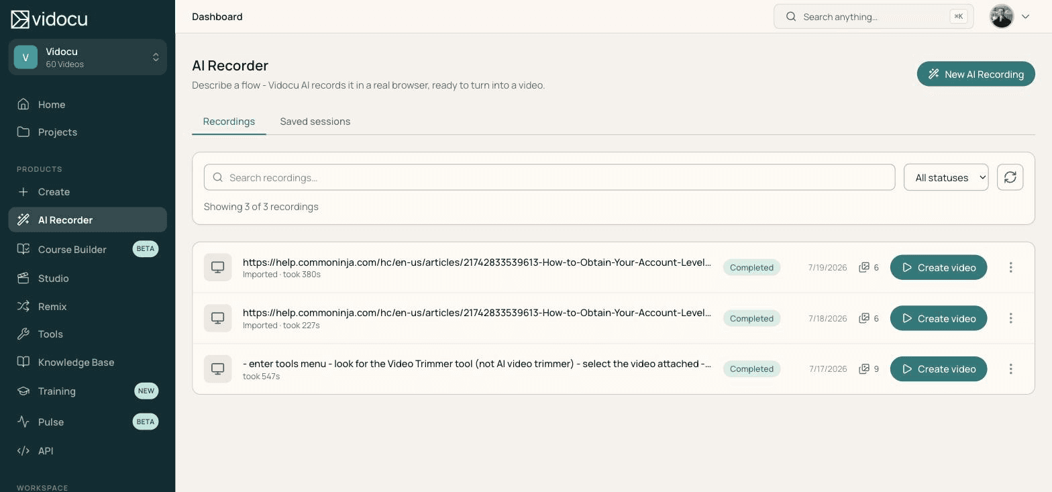Refresh the recordings list
Viewport: 1052px width, 492px height.
pos(1010,177)
